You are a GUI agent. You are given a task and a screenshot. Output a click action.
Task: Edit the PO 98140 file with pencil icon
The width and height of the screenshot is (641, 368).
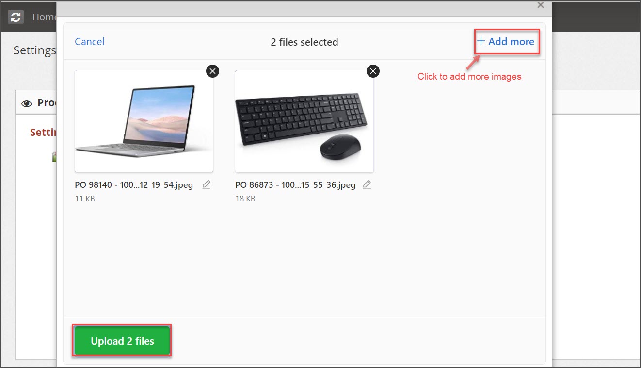point(207,185)
